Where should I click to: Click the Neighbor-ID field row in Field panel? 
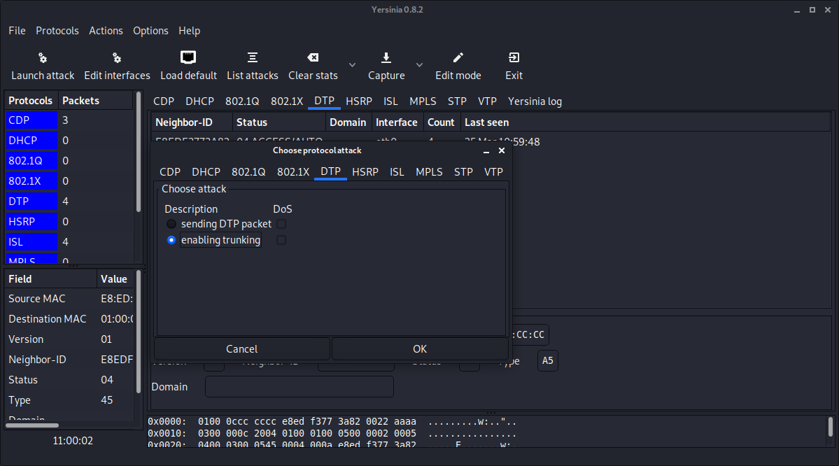point(69,360)
